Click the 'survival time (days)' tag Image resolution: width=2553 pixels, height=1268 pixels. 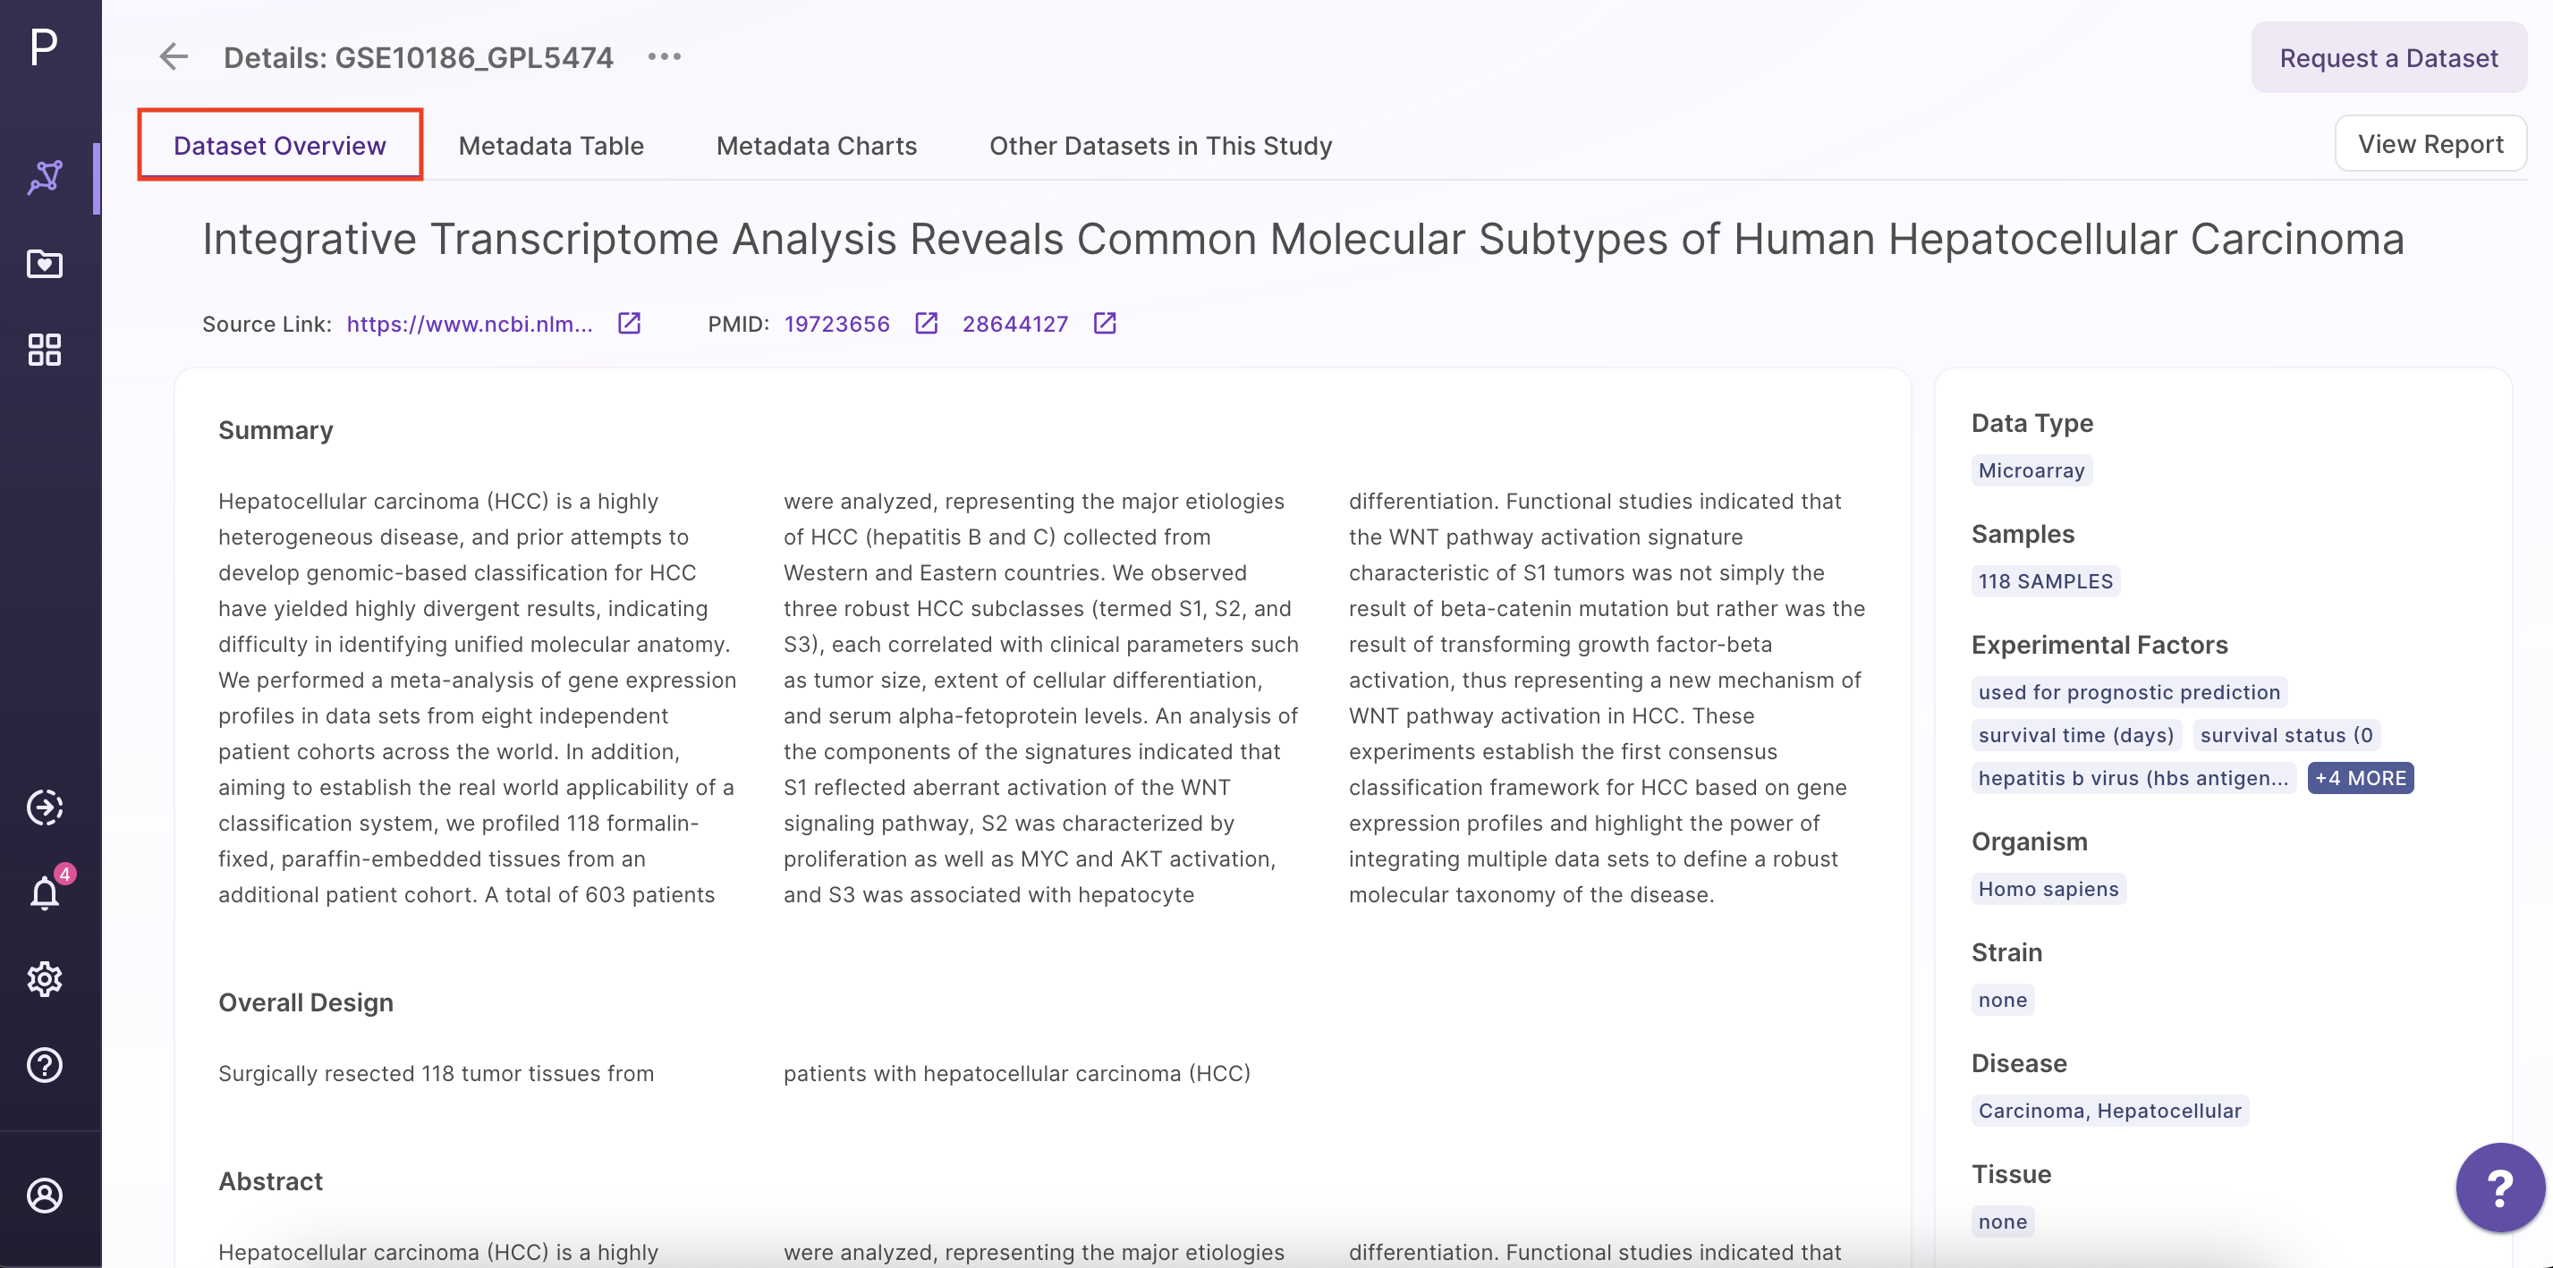[2075, 735]
